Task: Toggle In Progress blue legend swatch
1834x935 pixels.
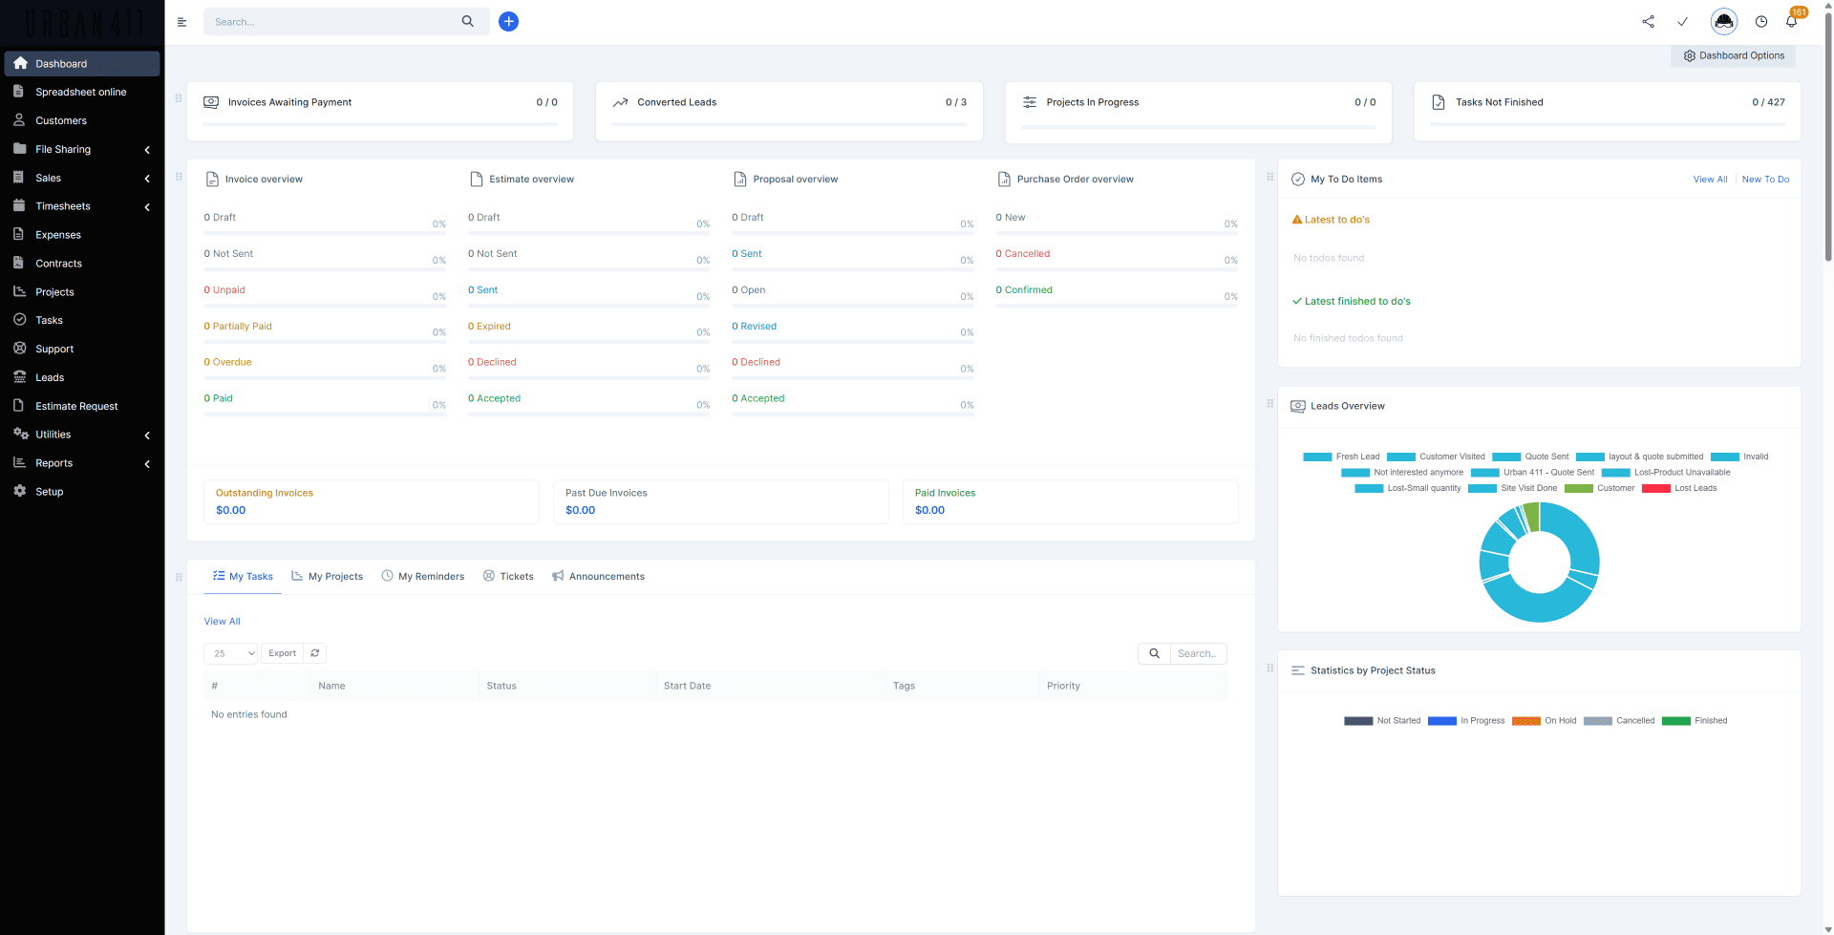Action: point(1441,721)
